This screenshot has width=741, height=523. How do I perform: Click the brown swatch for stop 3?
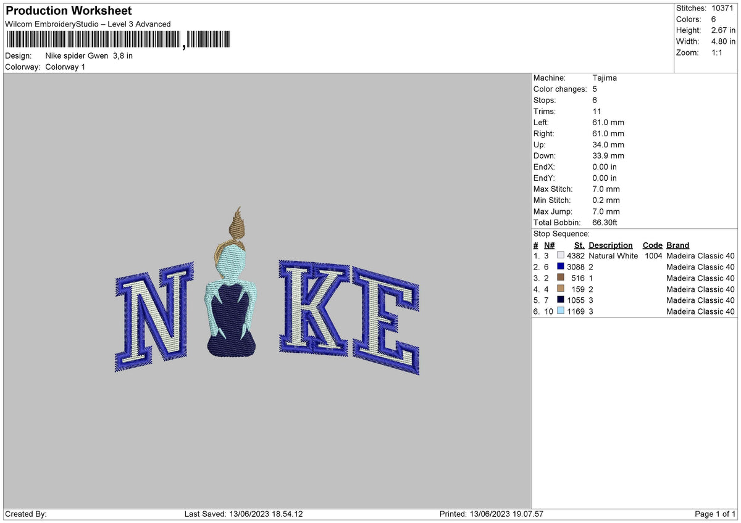561,278
